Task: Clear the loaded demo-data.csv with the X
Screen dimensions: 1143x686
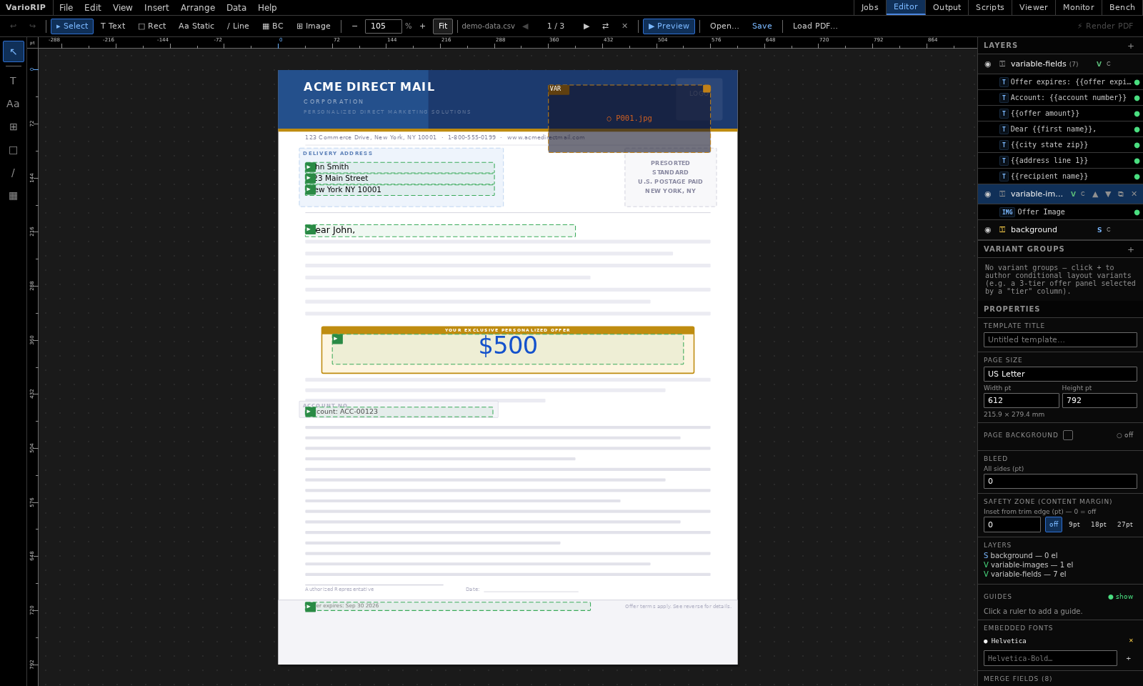Action: 625,26
